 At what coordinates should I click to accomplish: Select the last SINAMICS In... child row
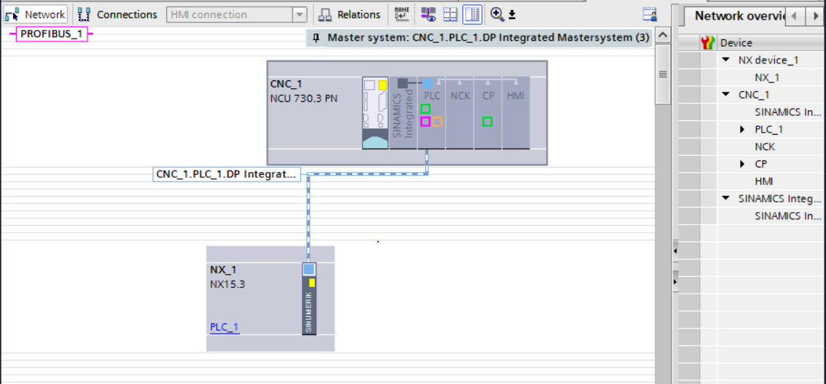[x=788, y=216]
